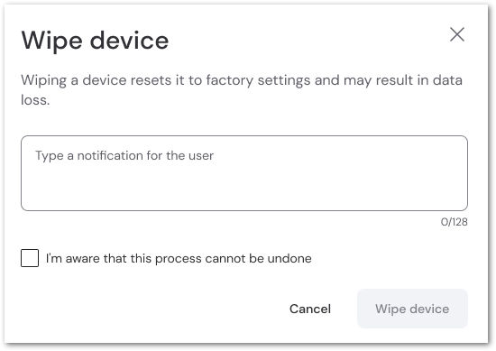This screenshot has height=351, width=496.
Task: Click the 'Wipe device' dialog heading
Action: point(95,41)
